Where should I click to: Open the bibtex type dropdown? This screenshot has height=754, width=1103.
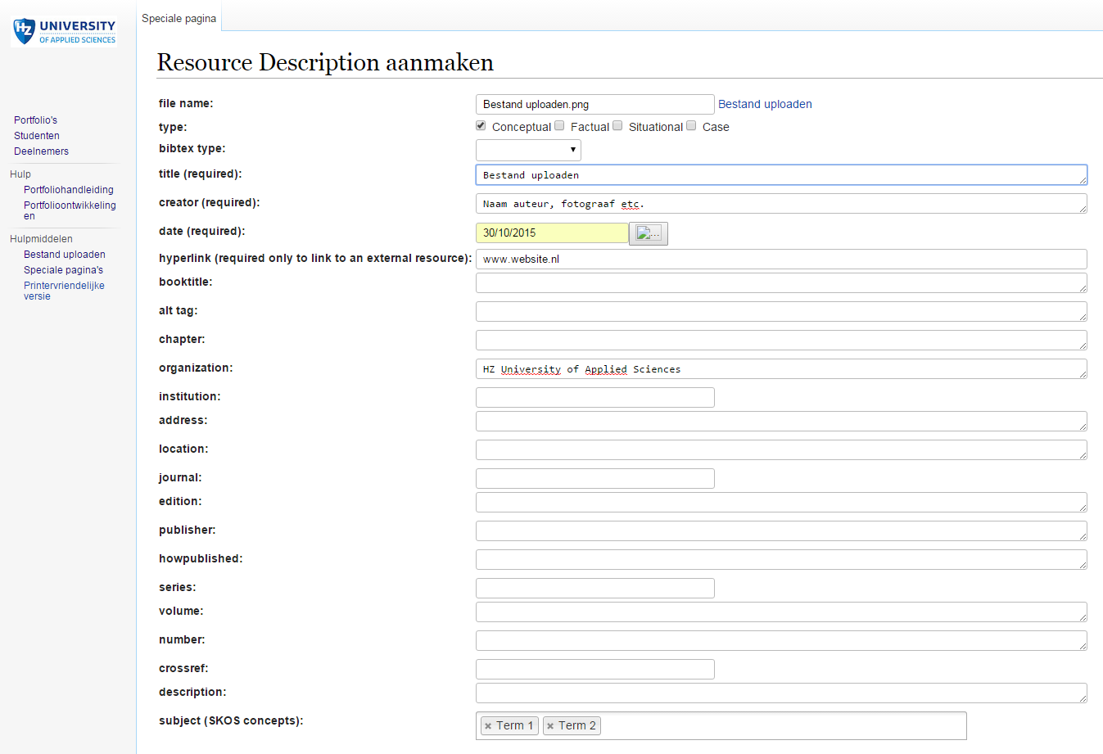click(527, 150)
